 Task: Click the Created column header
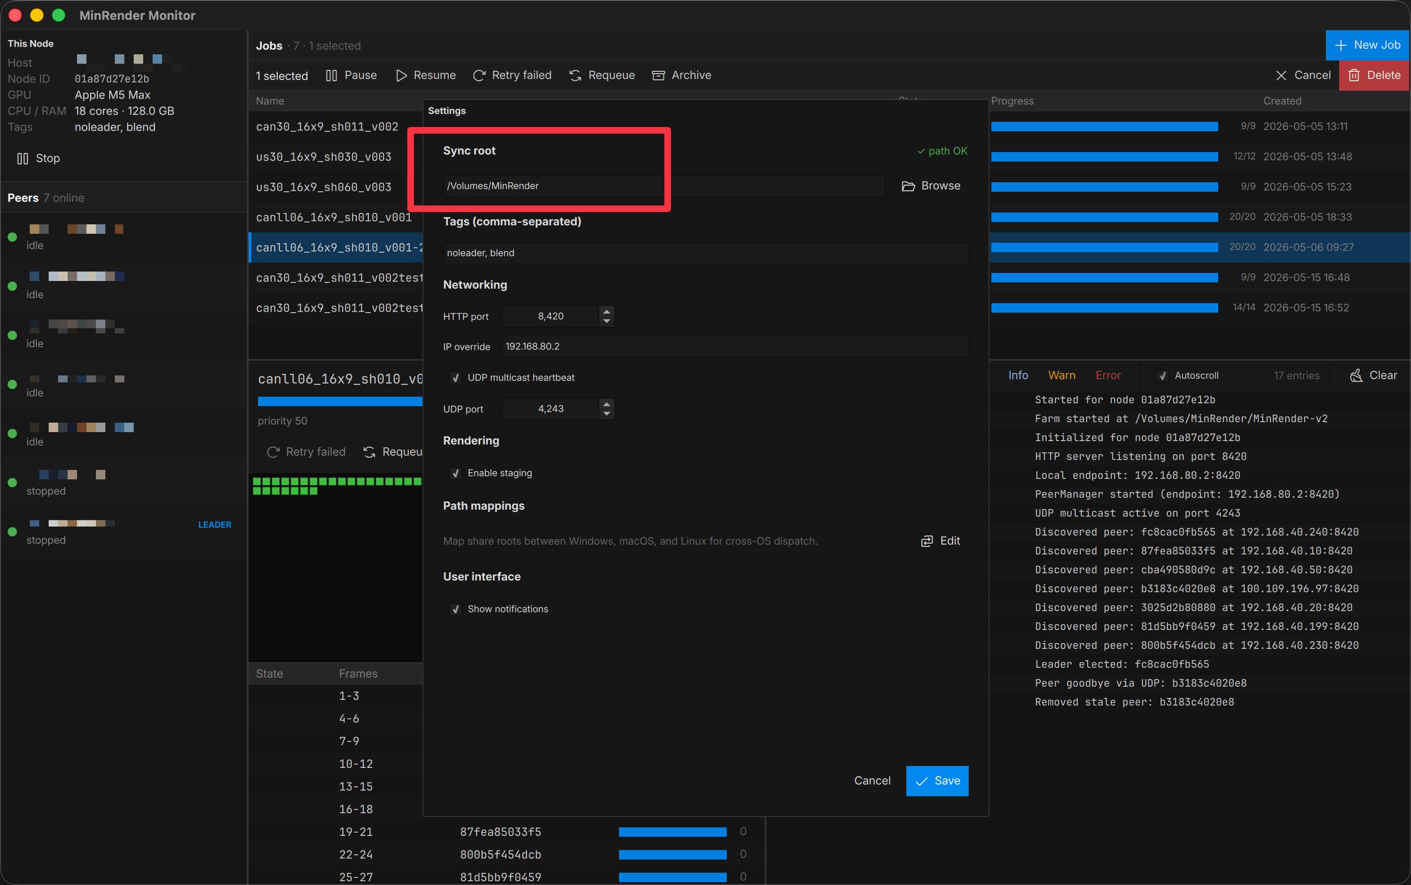pyautogui.click(x=1282, y=101)
